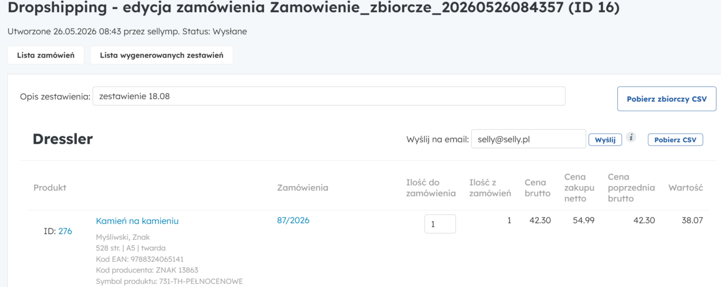721x287 pixels.
Task: Open order 87/2026 link
Action: click(x=293, y=221)
